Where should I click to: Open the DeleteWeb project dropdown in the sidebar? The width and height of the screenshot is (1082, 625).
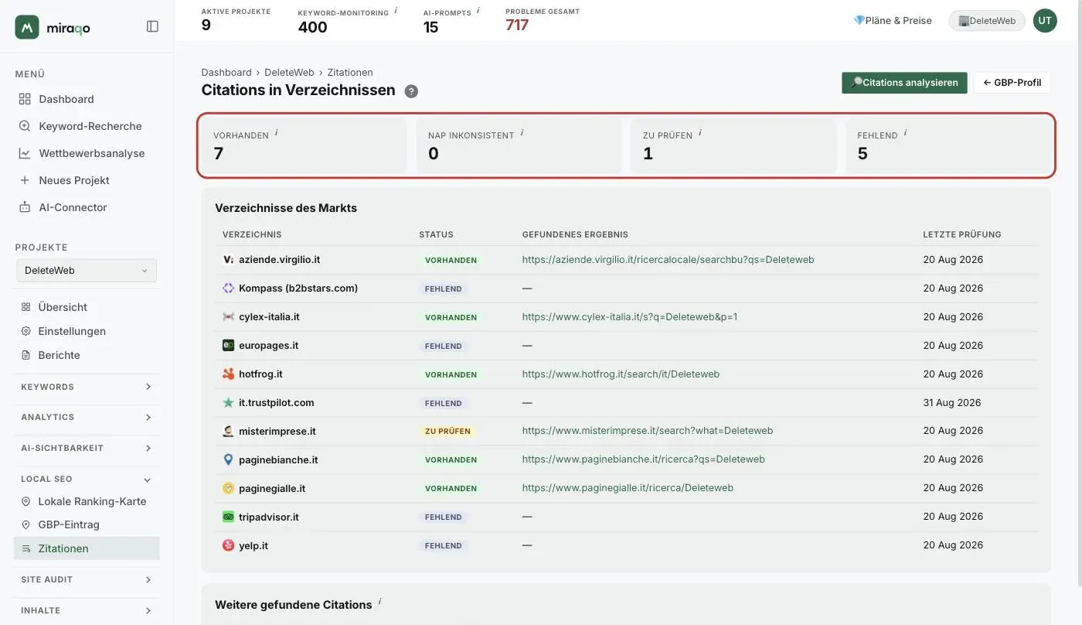point(87,271)
